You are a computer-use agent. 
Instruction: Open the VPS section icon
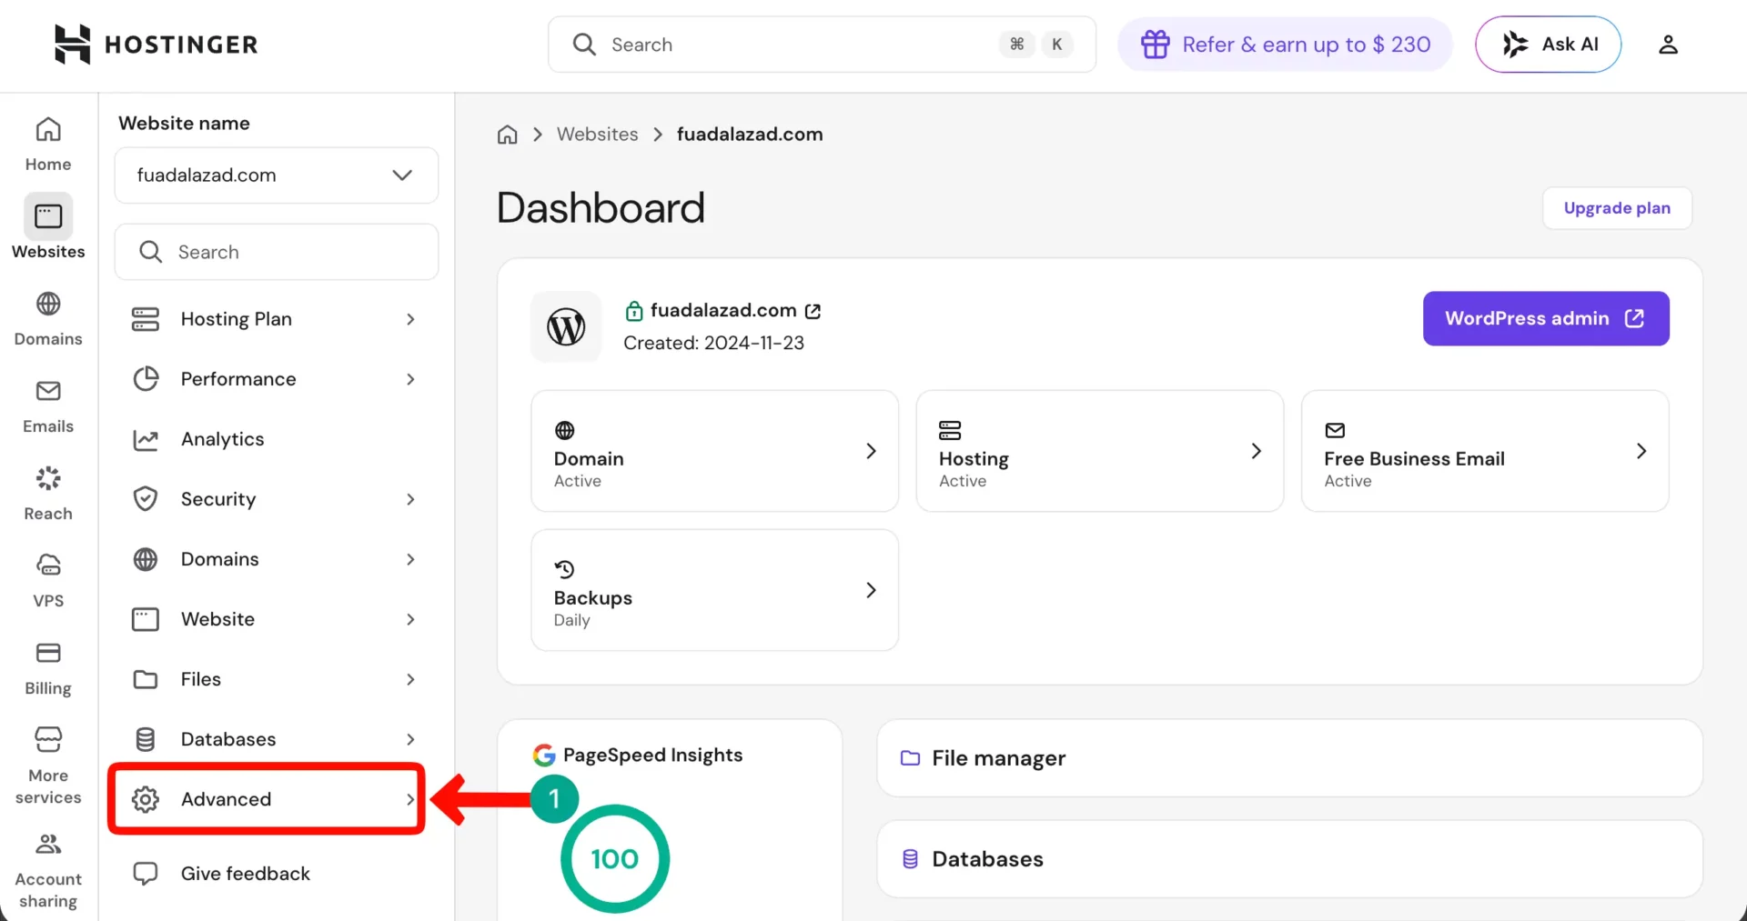[48, 580]
